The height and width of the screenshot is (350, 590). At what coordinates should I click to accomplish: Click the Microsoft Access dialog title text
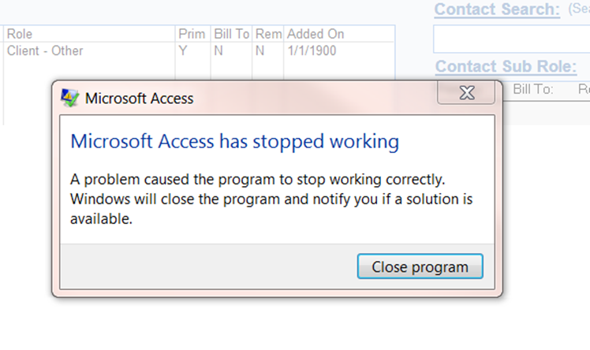[140, 99]
